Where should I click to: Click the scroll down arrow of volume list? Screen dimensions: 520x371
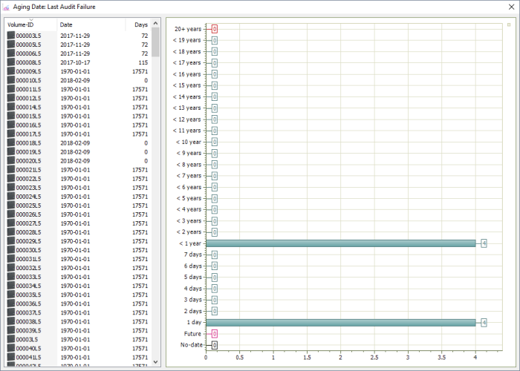click(x=155, y=361)
